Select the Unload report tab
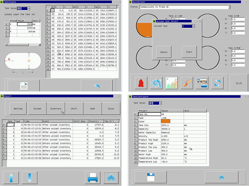This screenshot has width=249, height=186. (x=37, y=109)
